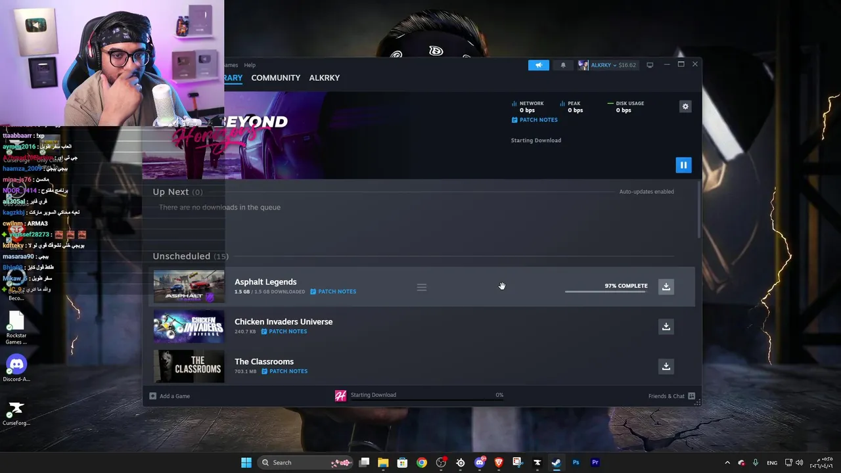Image resolution: width=841 pixels, height=473 pixels.
Task: Click the Add a Game button
Action: click(x=170, y=396)
